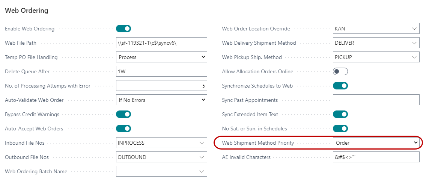This screenshot has width=423, height=180.
Task: Toggle the Enable Web Ordering switch
Action: 123,29
